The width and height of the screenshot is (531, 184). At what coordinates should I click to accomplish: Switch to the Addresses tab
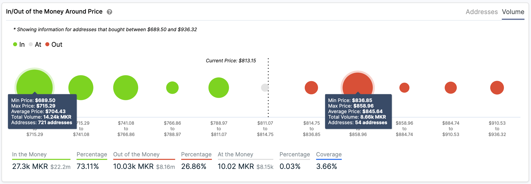tap(481, 12)
